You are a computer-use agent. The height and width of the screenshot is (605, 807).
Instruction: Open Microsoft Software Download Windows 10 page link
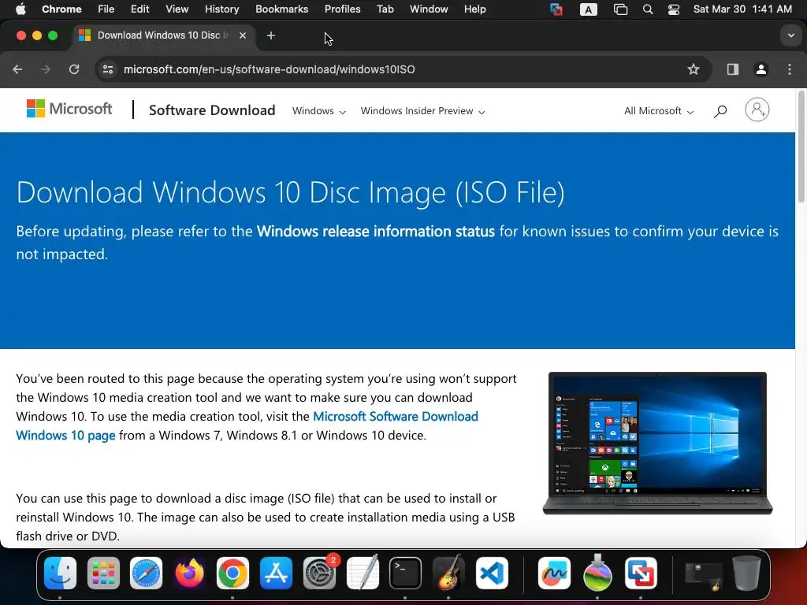pyautogui.click(x=247, y=425)
